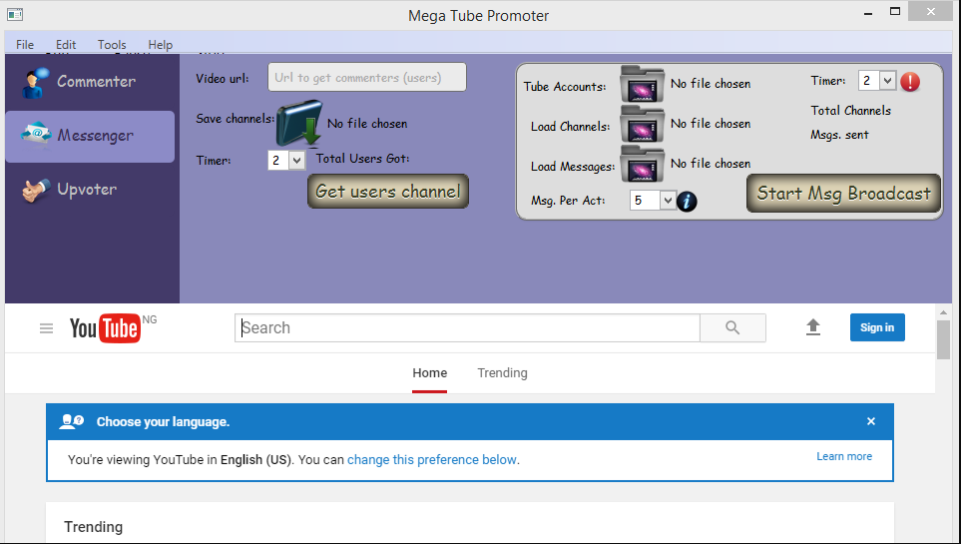Viewport: 961px width, 544px height.
Task: Open the YouTube hamburger guide menu
Action: pyautogui.click(x=46, y=328)
